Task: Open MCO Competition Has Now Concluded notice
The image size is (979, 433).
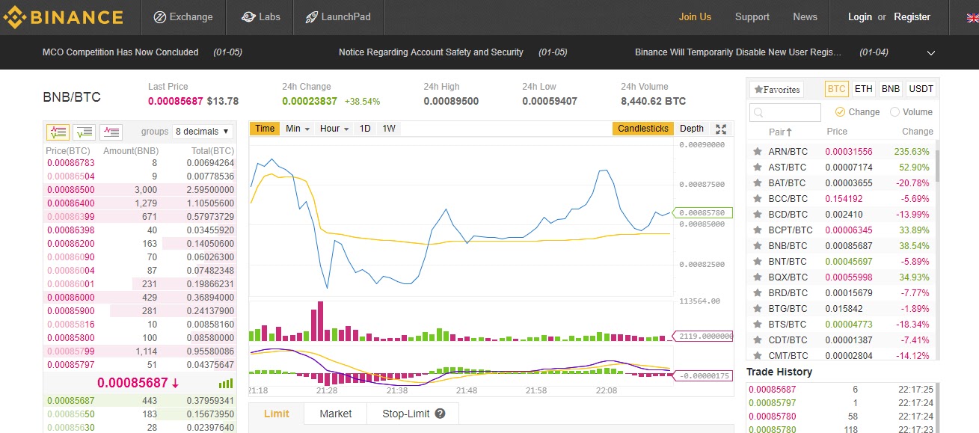Action: tap(120, 52)
